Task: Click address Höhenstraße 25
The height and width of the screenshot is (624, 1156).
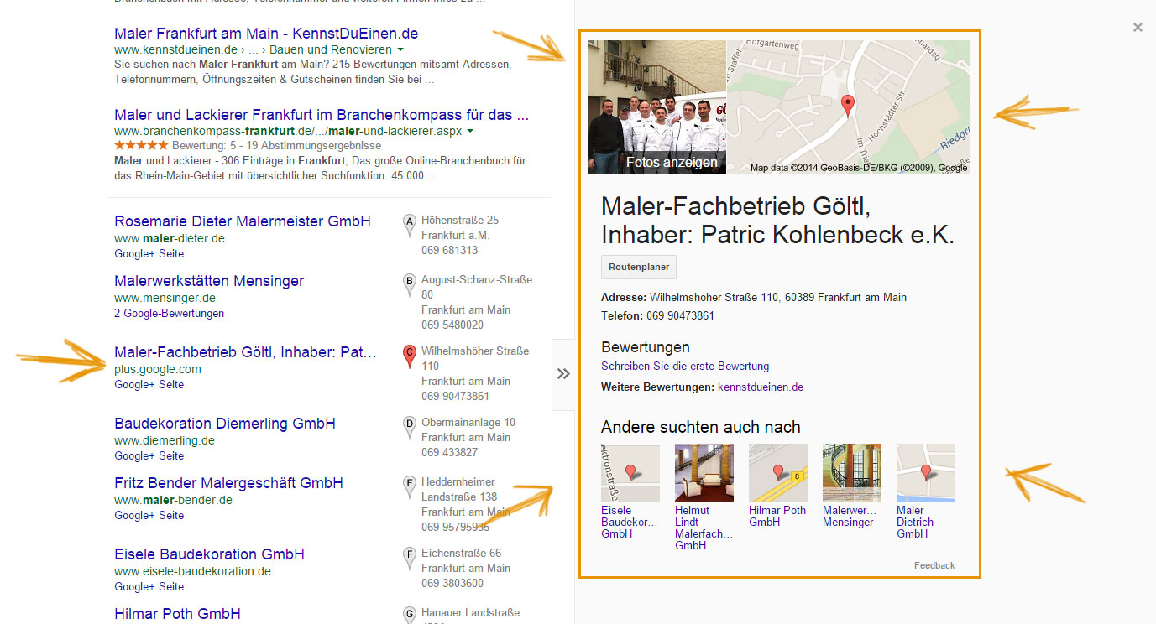Action: 460,220
